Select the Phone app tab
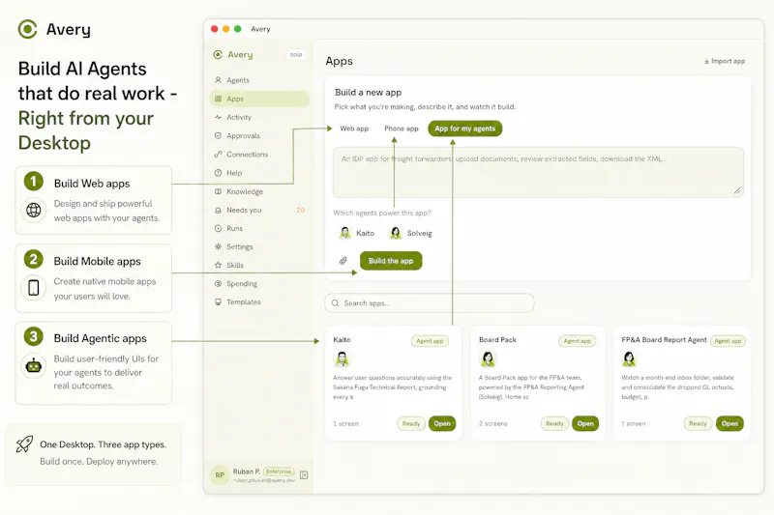The height and width of the screenshot is (515, 774). [x=401, y=129]
